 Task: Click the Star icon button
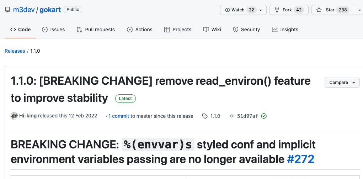click(x=319, y=10)
